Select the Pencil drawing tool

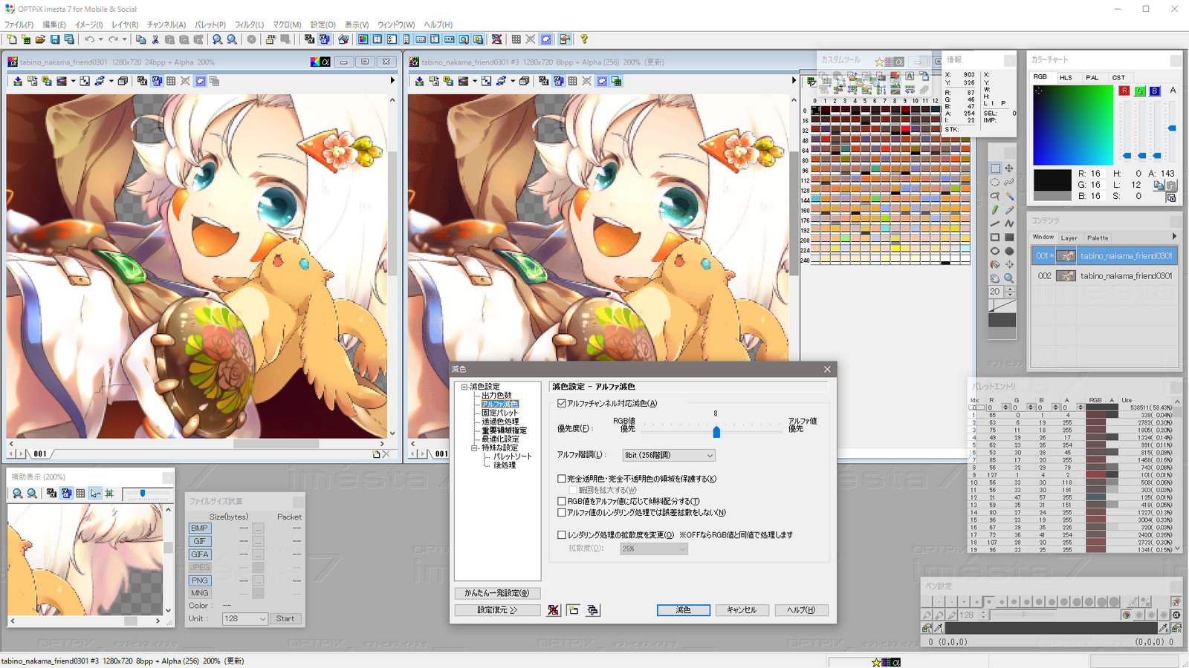click(x=994, y=210)
